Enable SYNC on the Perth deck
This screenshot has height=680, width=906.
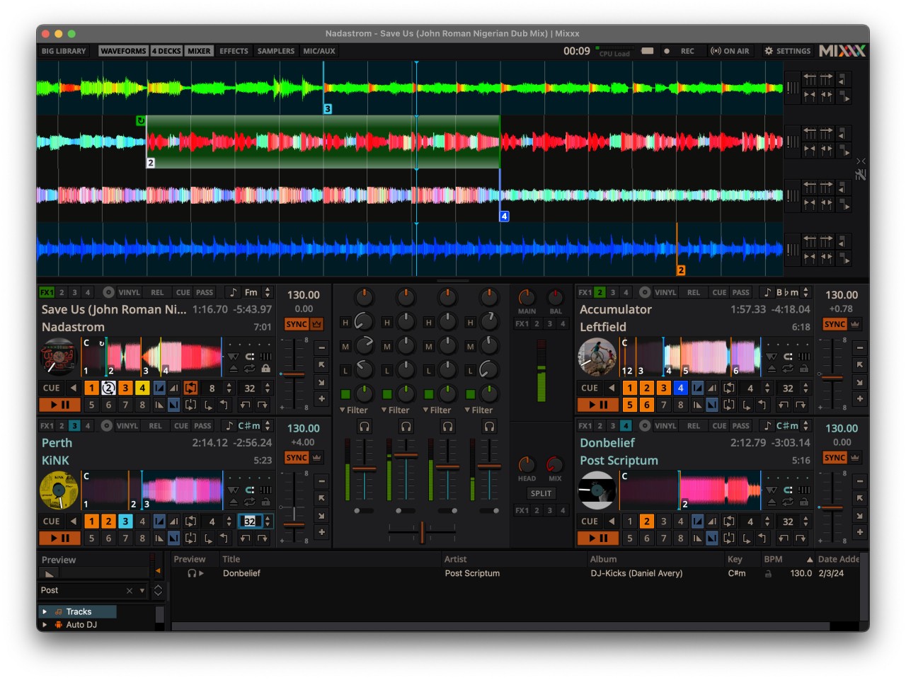pos(298,457)
